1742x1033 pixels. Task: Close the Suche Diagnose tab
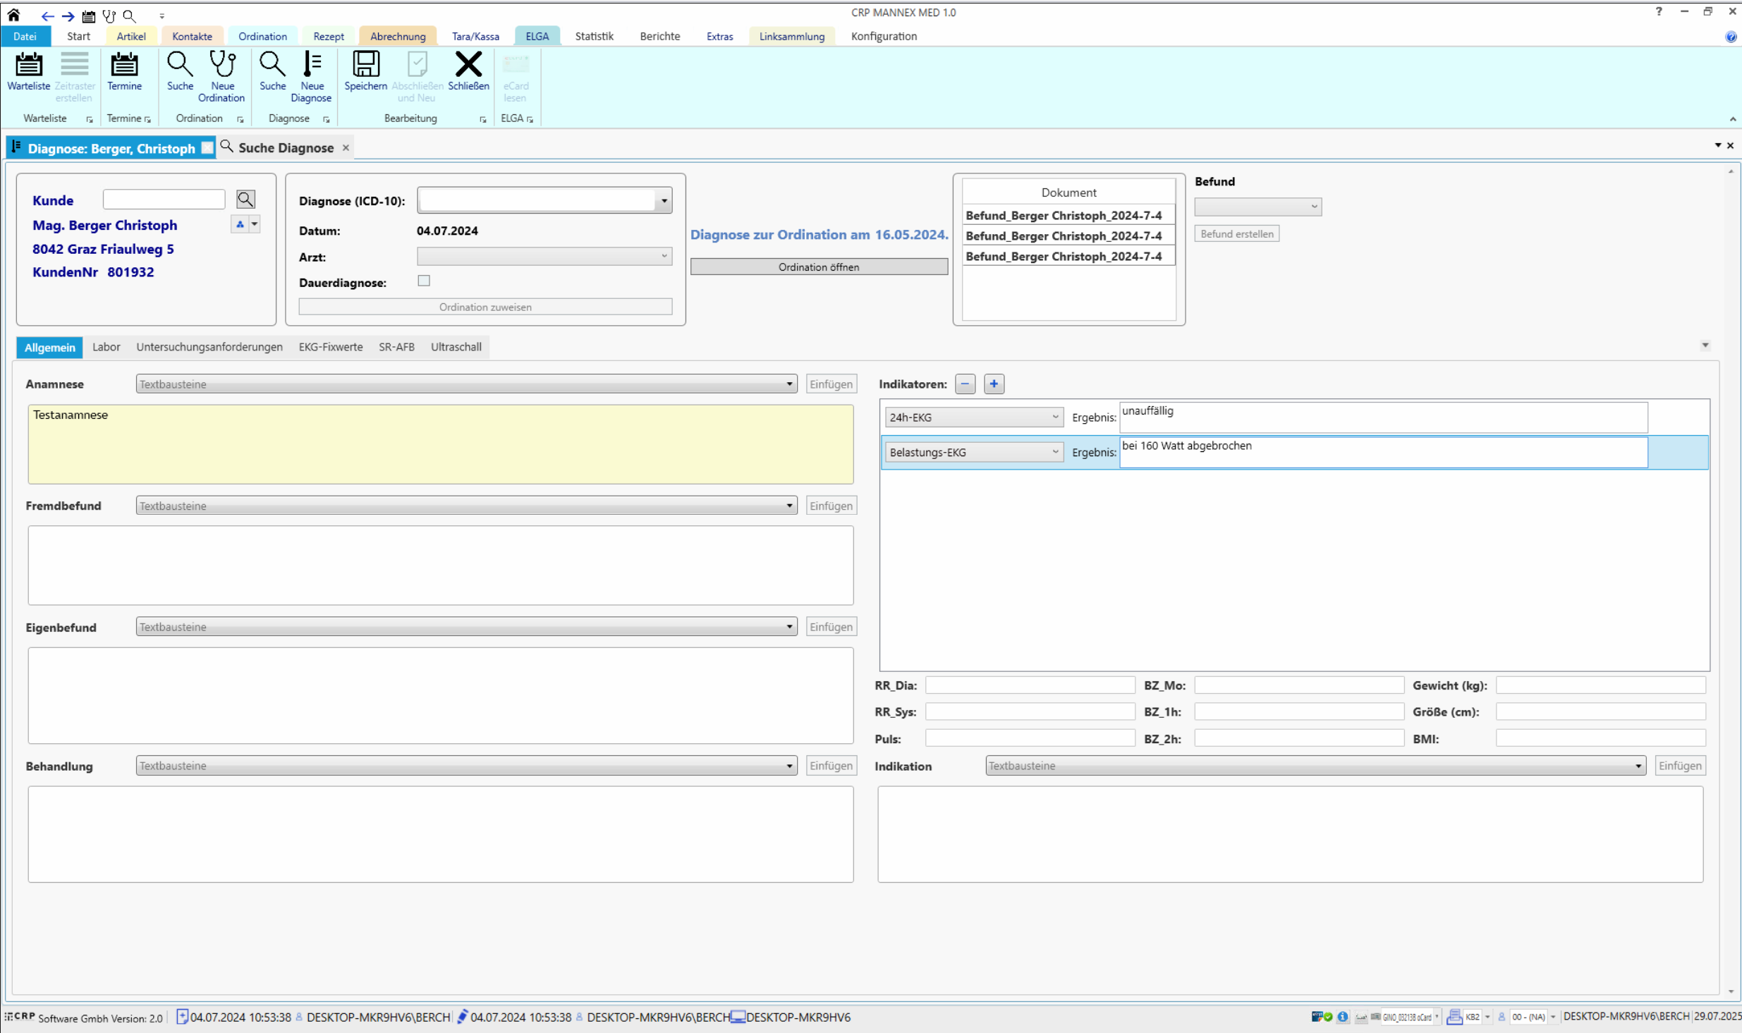346,148
